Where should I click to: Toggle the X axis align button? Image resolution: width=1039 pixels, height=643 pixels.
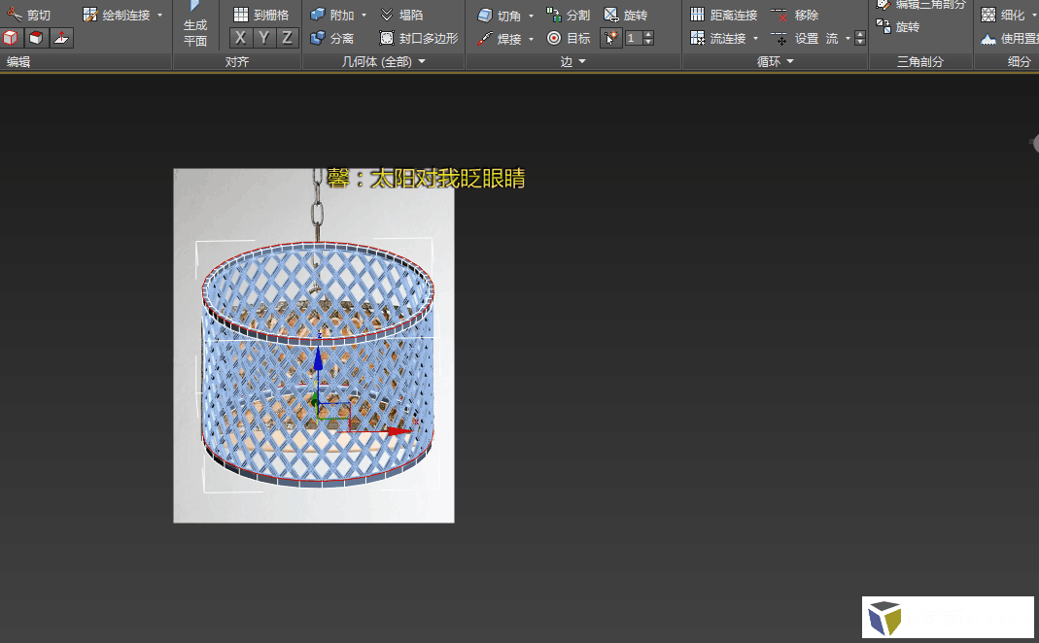[x=240, y=38]
